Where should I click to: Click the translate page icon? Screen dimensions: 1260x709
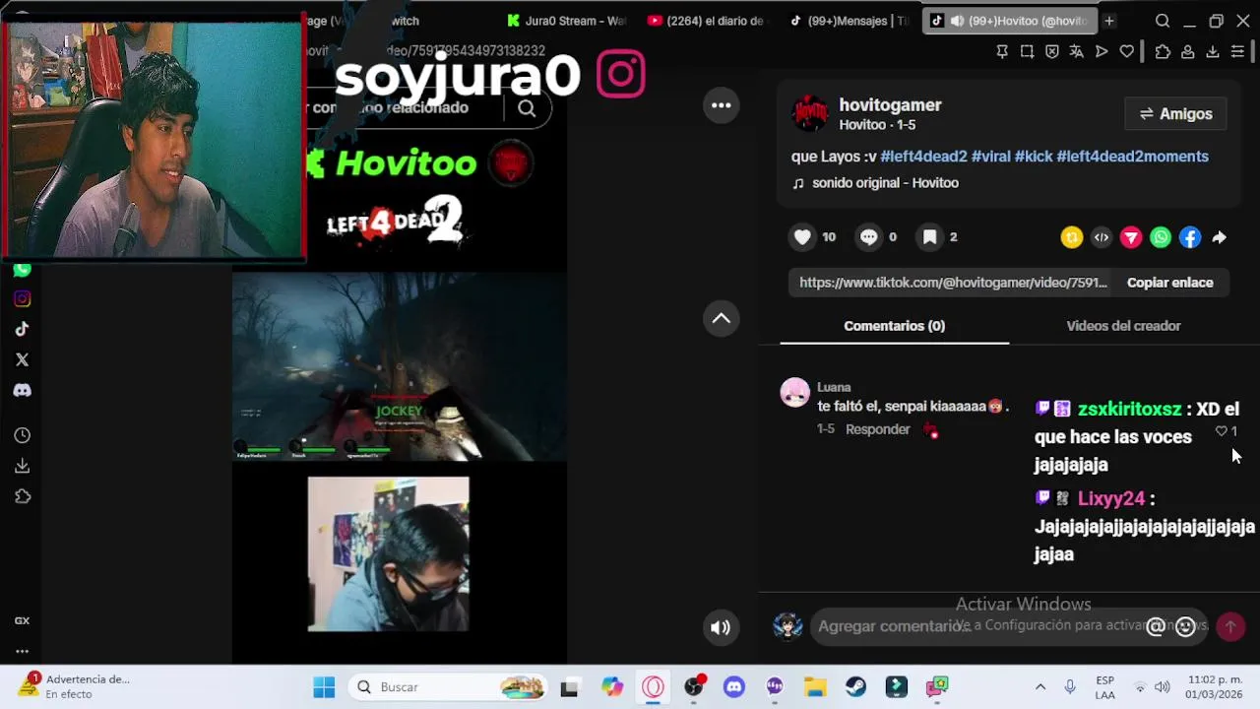(x=1076, y=51)
